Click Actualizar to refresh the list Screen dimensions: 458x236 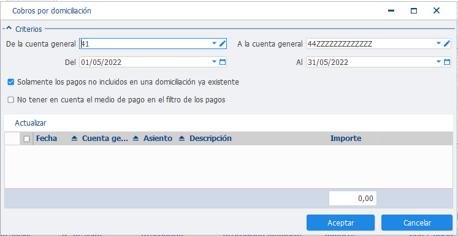31,123
